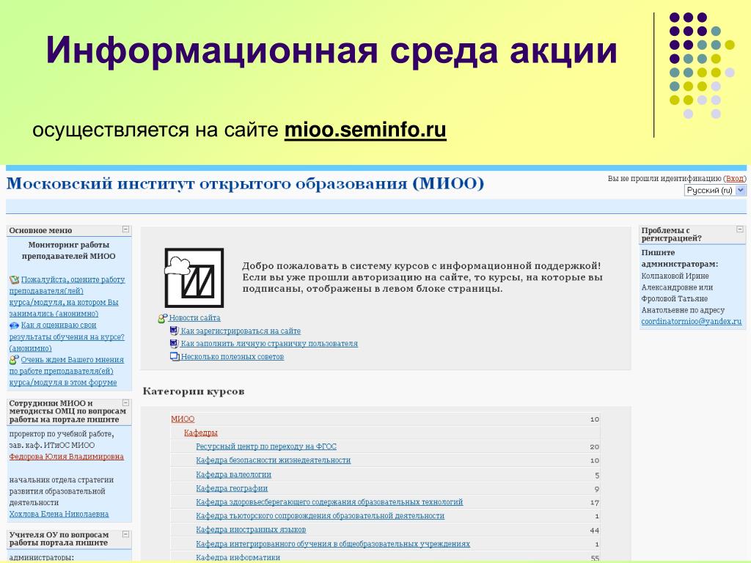Click course count '20' for Ресурсный центр
Viewport: 751px width, 563px height.
(x=594, y=446)
